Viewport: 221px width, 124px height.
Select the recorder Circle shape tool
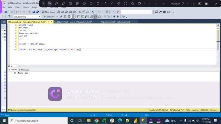click(x=91, y=3)
